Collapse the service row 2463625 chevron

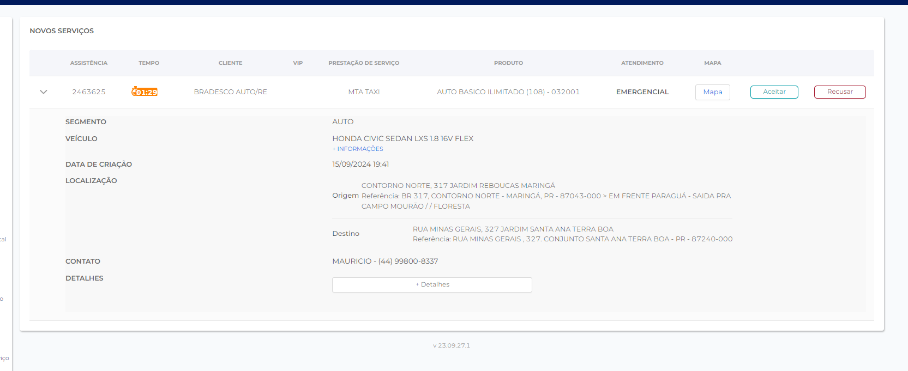[x=44, y=92]
